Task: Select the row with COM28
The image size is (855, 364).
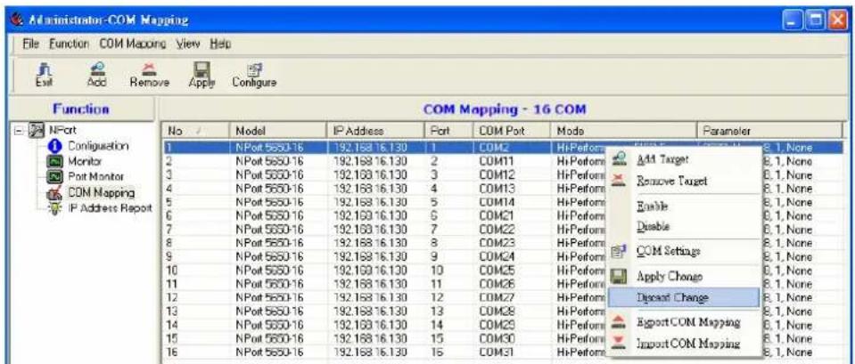Action: [x=502, y=310]
